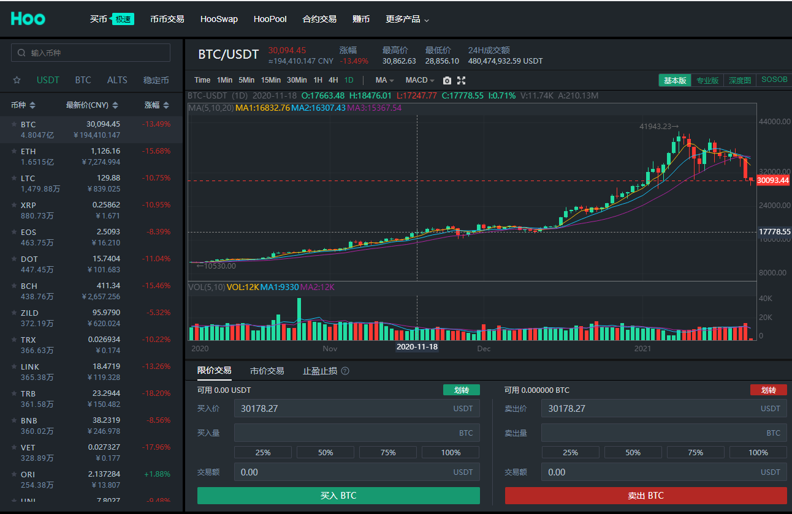Open the help icon next to 止盈止损
792x514 pixels.
[x=345, y=371]
